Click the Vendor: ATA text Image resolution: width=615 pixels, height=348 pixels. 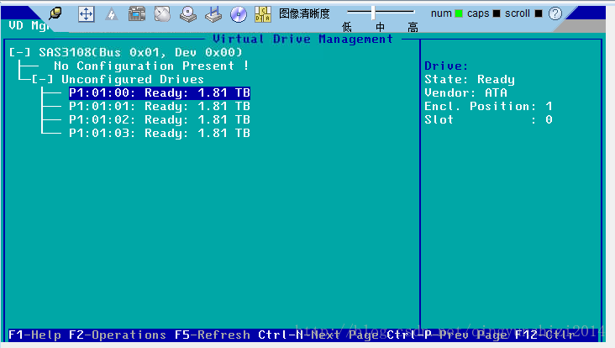[x=466, y=93]
